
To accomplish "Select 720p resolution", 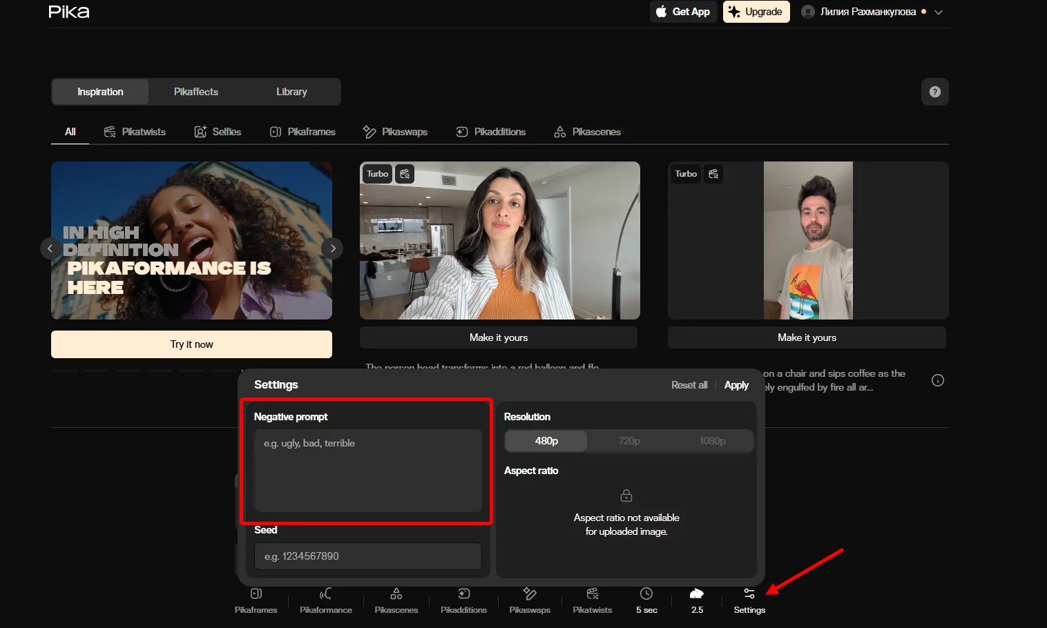I will 629,441.
